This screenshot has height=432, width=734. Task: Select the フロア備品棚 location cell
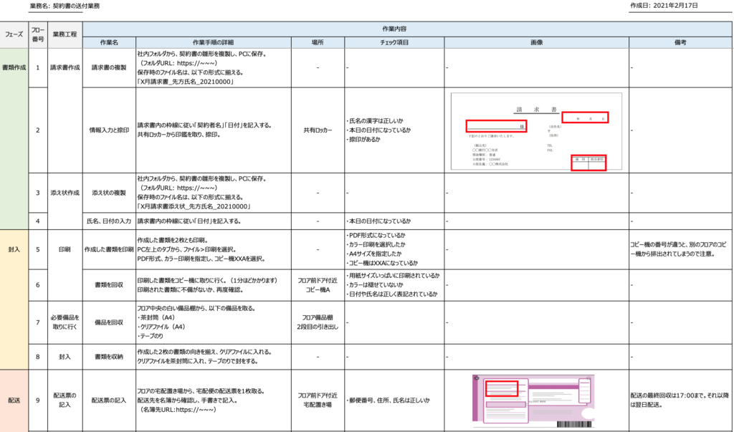318,321
